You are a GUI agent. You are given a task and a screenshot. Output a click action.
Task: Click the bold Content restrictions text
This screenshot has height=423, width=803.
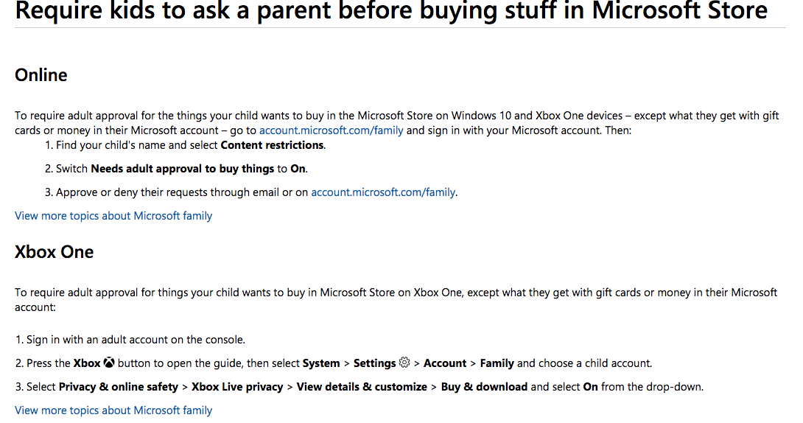click(272, 145)
